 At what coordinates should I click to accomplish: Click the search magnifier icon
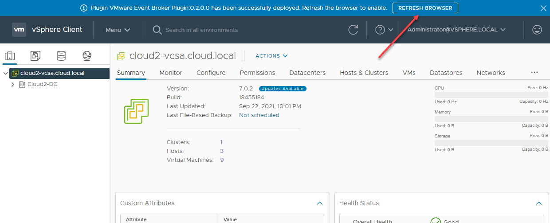point(157,30)
